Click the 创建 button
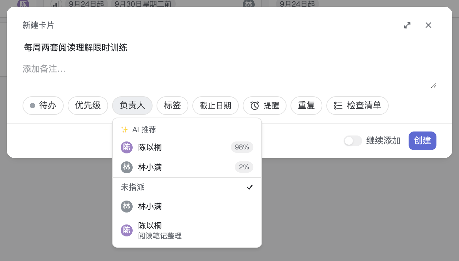Viewport: 459px width, 261px height. [423, 141]
